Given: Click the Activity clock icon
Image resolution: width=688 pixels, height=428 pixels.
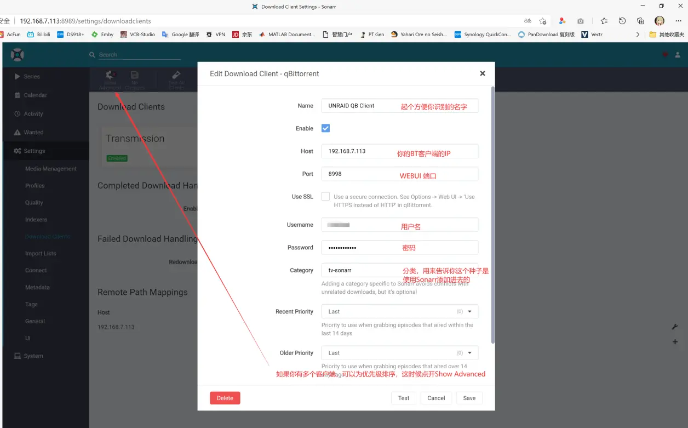Looking at the screenshot, I should [x=18, y=114].
